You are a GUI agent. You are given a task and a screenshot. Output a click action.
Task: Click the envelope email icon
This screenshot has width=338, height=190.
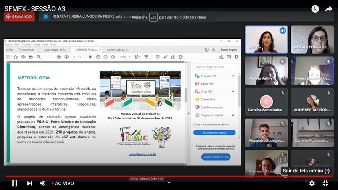[229, 57]
